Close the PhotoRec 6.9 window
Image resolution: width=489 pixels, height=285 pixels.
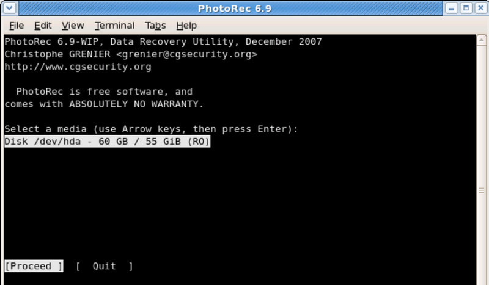click(481, 8)
